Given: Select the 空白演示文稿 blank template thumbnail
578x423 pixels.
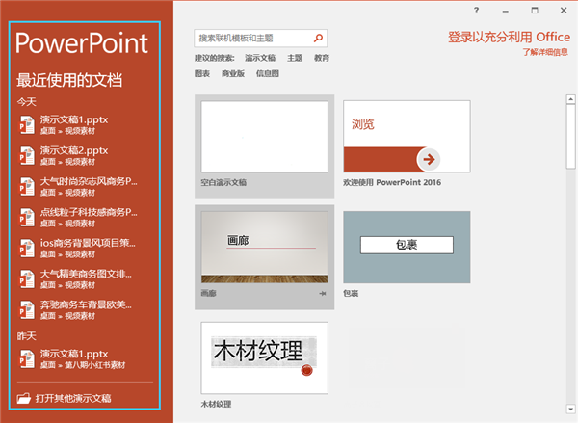Looking at the screenshot, I should click(264, 137).
